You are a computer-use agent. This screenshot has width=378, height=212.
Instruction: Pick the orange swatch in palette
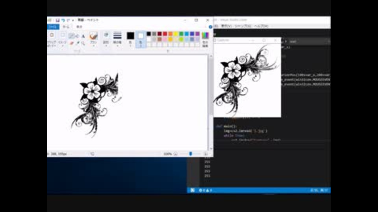tap(170, 34)
